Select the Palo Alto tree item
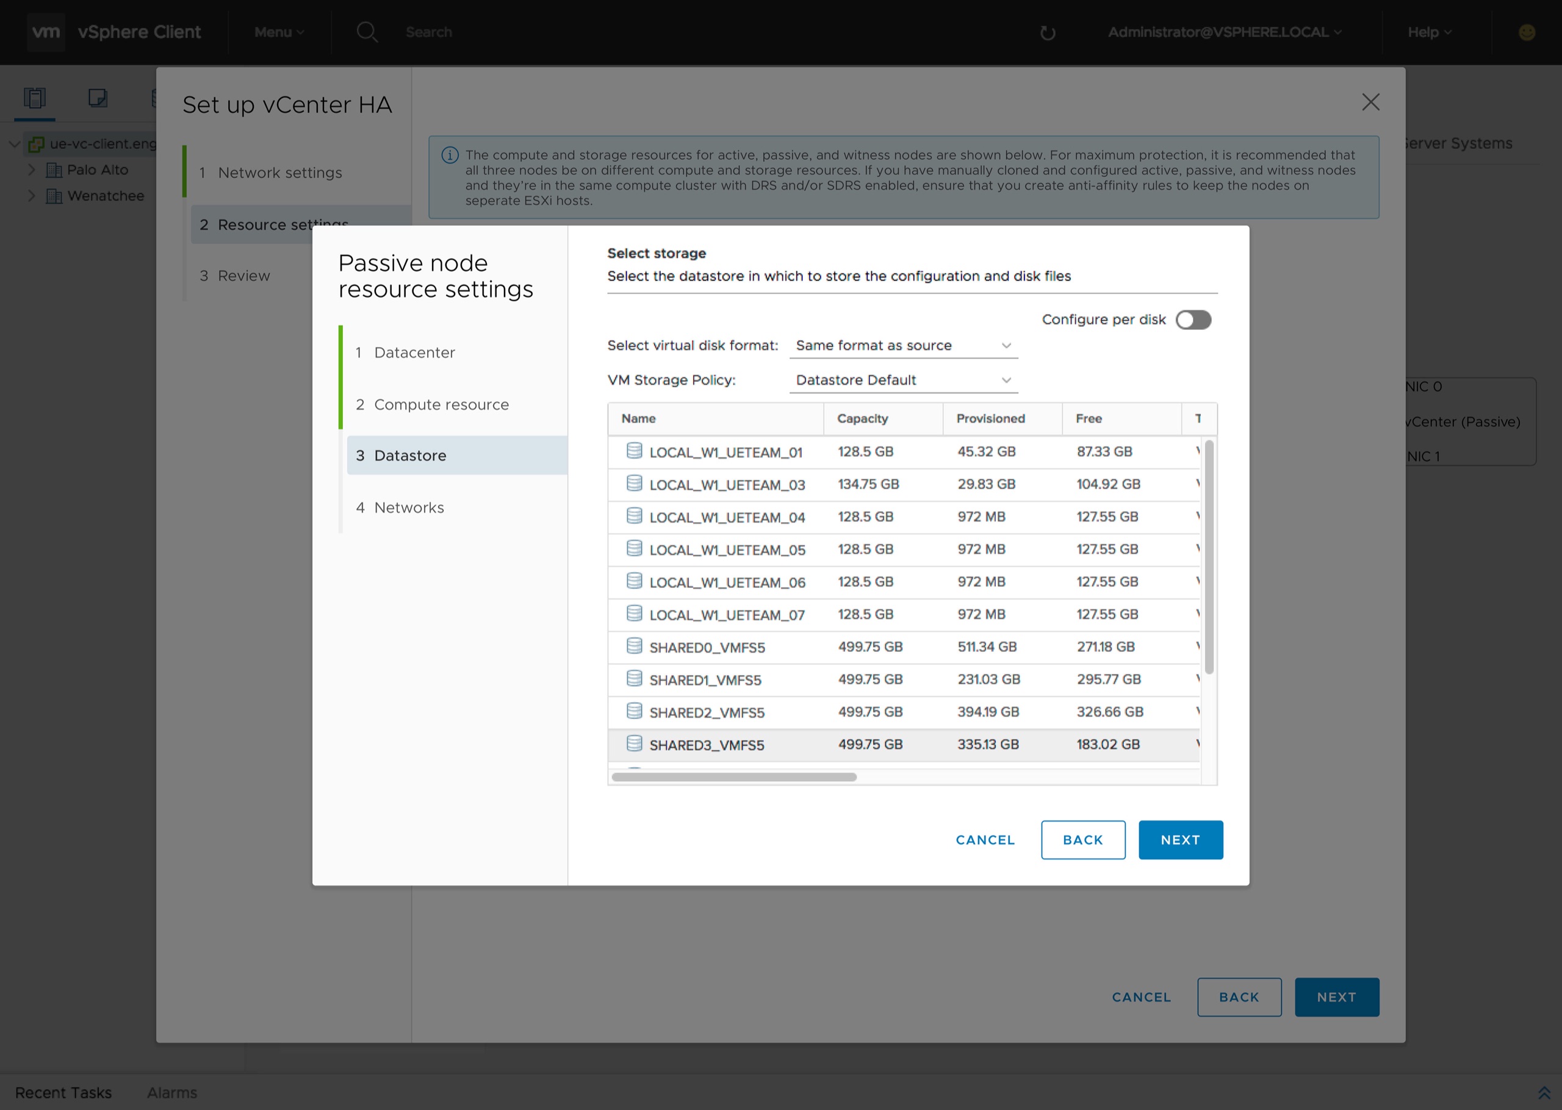This screenshot has height=1110, width=1562. click(98, 170)
